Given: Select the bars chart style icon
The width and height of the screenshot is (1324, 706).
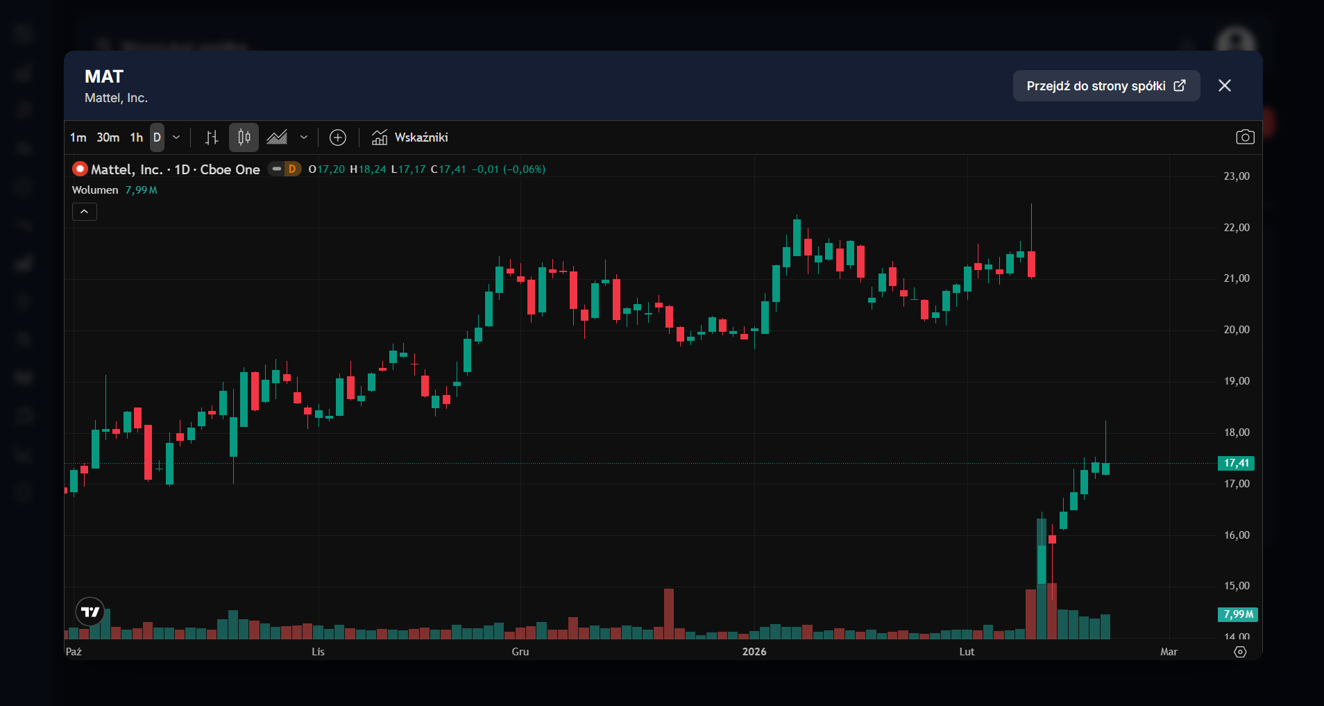Looking at the screenshot, I should (x=212, y=137).
